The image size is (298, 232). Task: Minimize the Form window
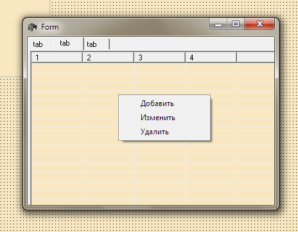click(218, 24)
